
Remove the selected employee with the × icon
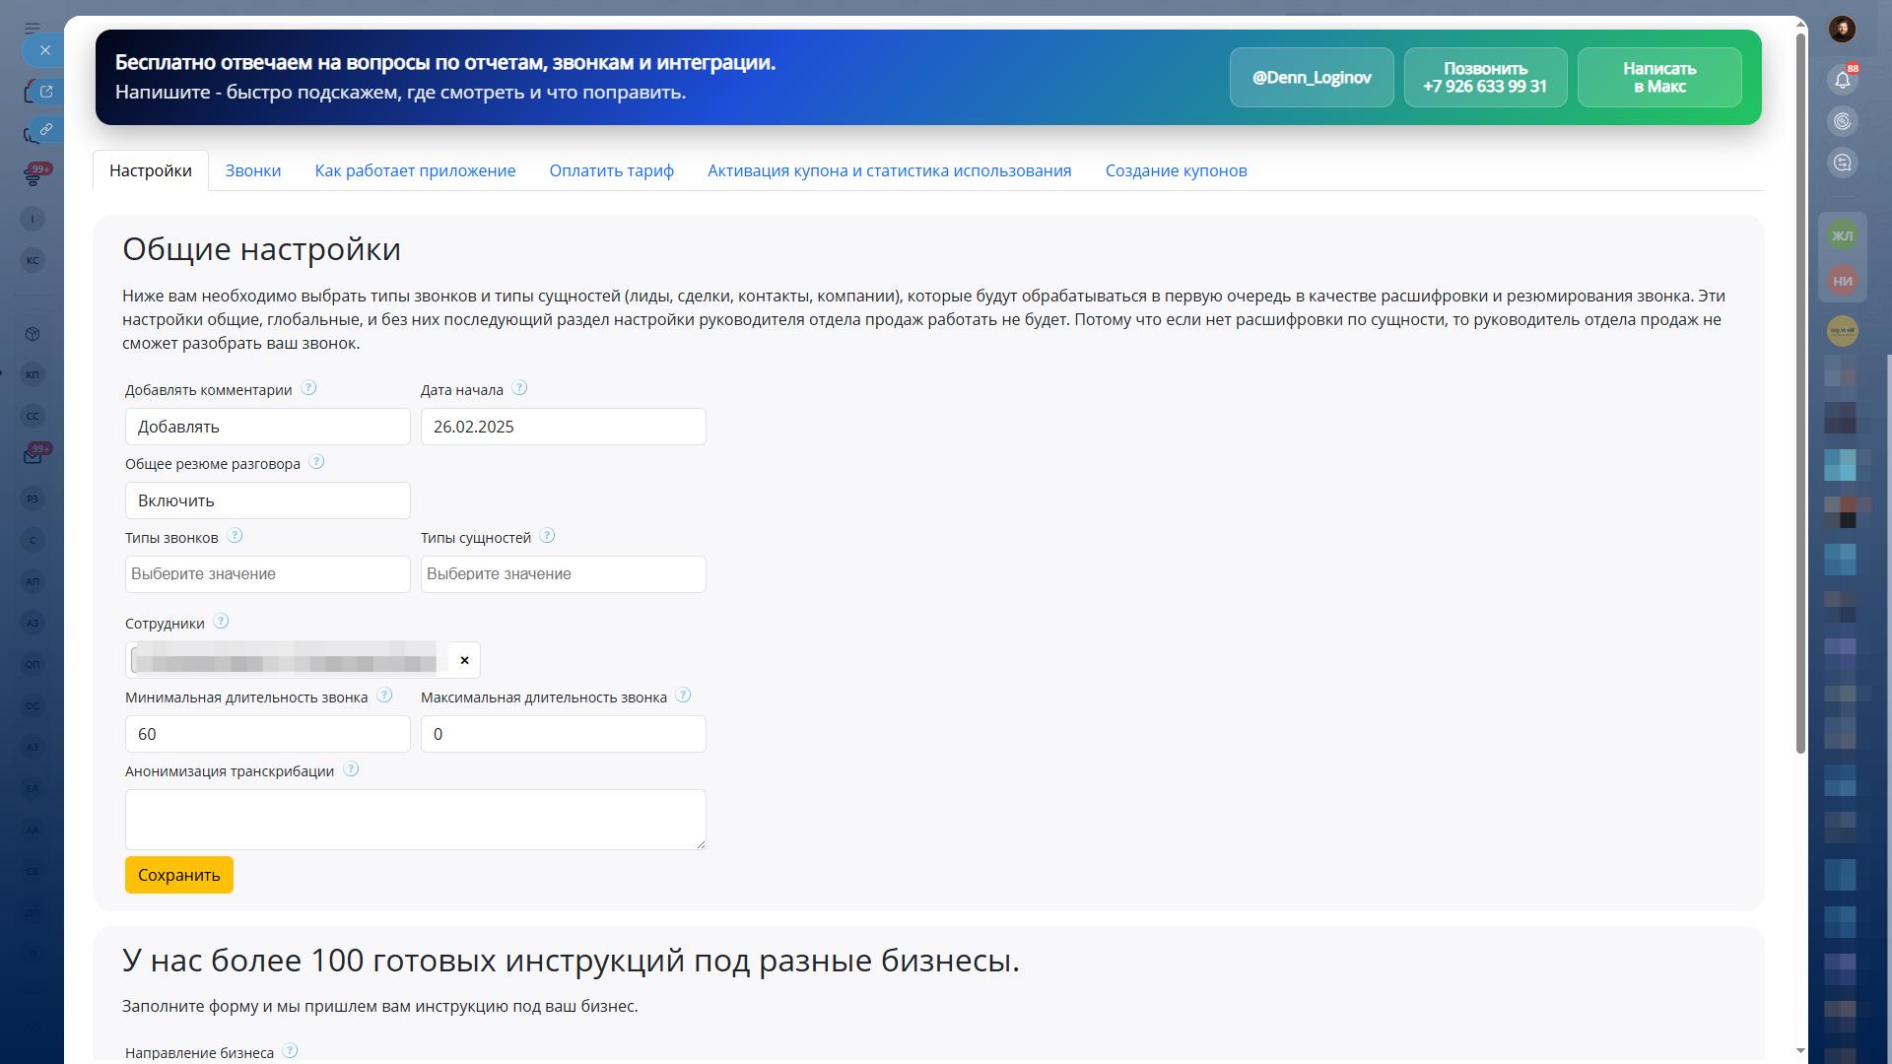[464, 660]
